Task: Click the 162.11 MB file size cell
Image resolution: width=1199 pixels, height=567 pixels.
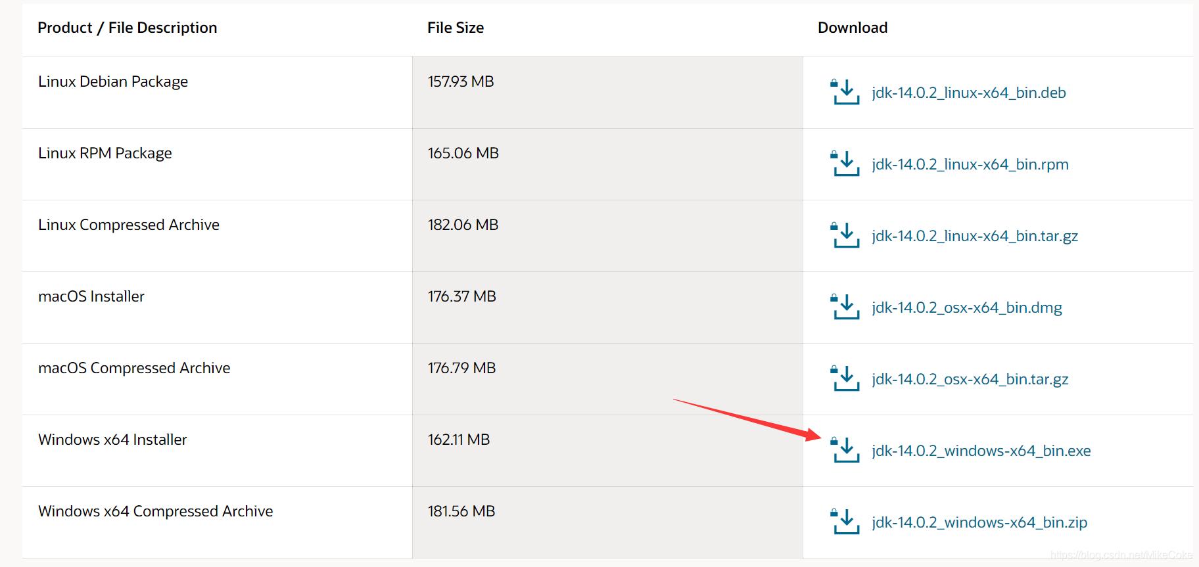Action: coord(459,440)
